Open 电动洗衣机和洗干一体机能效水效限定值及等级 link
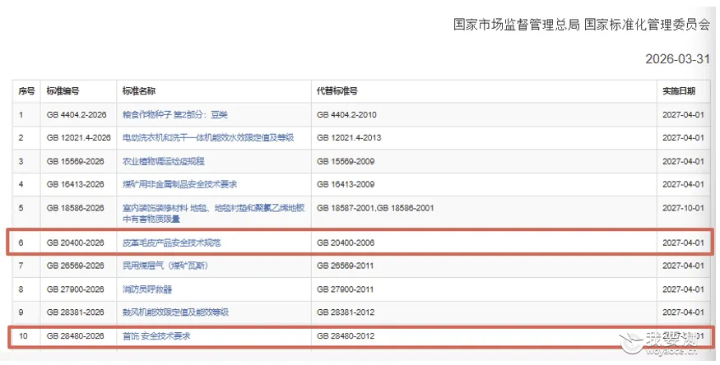Image resolution: width=720 pixels, height=365 pixels. tap(208, 137)
